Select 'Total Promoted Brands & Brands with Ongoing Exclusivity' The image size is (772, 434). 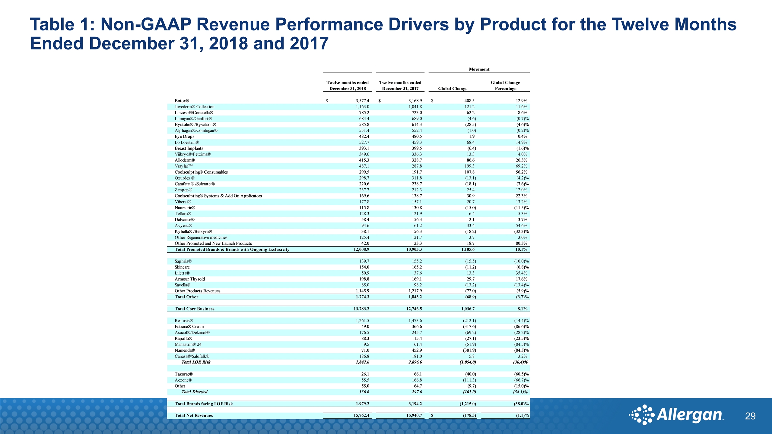tap(232, 249)
